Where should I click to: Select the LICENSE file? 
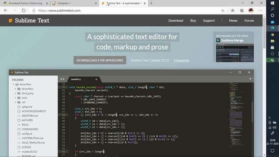[26, 147]
